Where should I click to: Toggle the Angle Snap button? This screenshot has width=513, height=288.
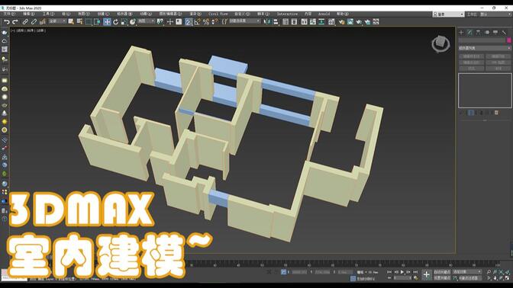click(197, 22)
